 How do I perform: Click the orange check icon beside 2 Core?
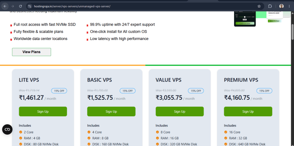(21, 132)
